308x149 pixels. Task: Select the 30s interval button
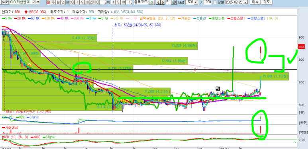click(x=72, y=2)
